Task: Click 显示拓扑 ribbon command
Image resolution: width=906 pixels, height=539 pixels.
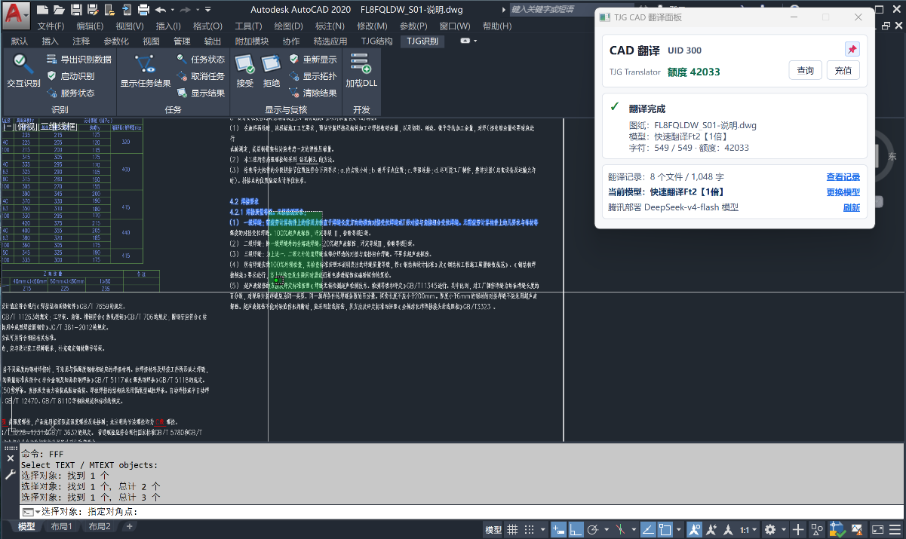Action: [x=313, y=76]
